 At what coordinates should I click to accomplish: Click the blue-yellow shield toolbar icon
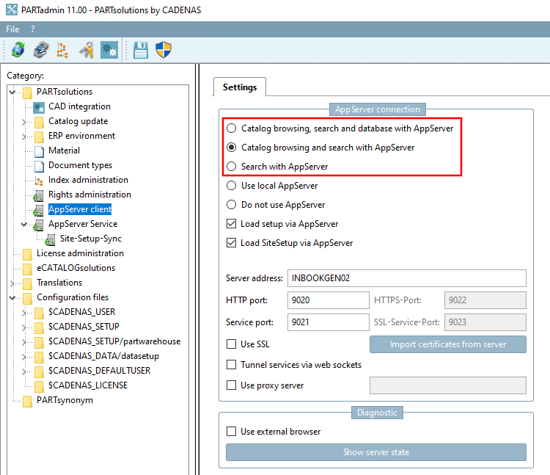coord(164,50)
